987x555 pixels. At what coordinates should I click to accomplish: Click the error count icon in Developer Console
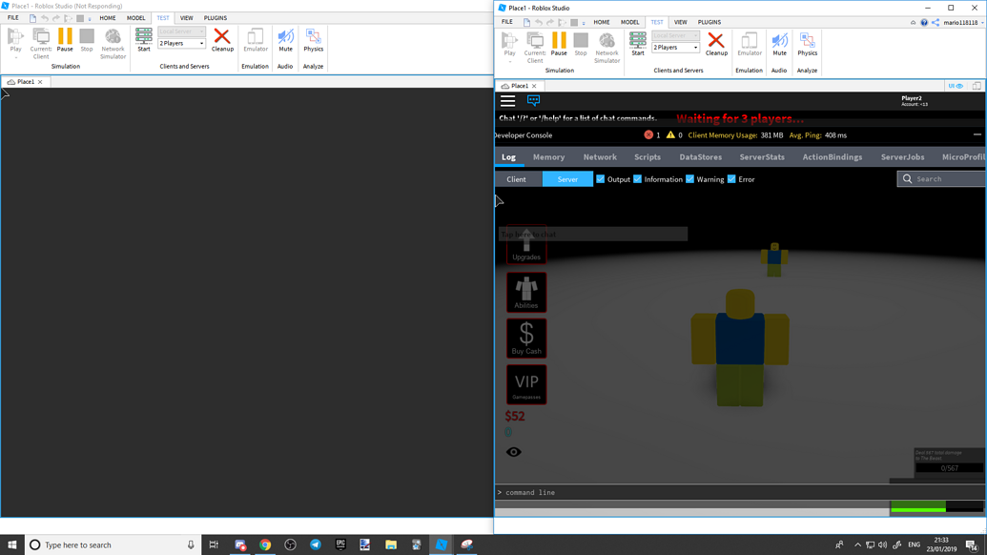point(647,136)
